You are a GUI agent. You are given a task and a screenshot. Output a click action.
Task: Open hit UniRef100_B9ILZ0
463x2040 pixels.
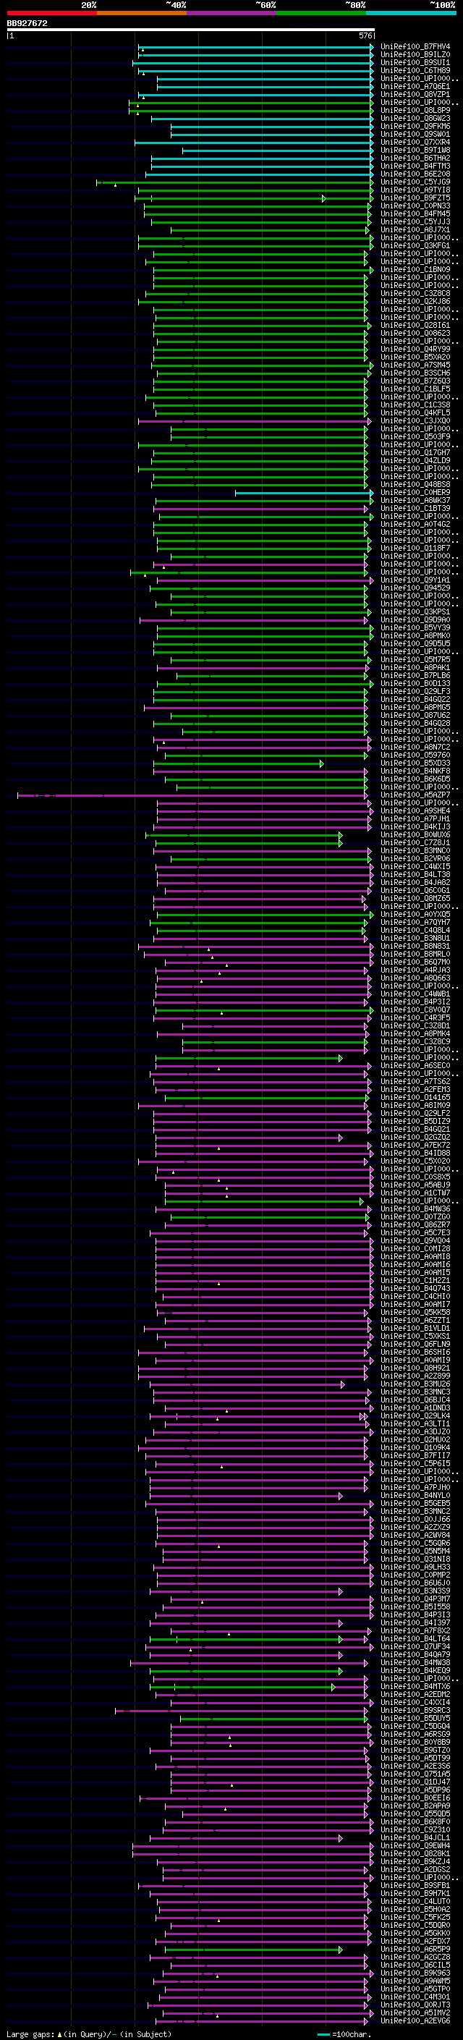click(415, 55)
